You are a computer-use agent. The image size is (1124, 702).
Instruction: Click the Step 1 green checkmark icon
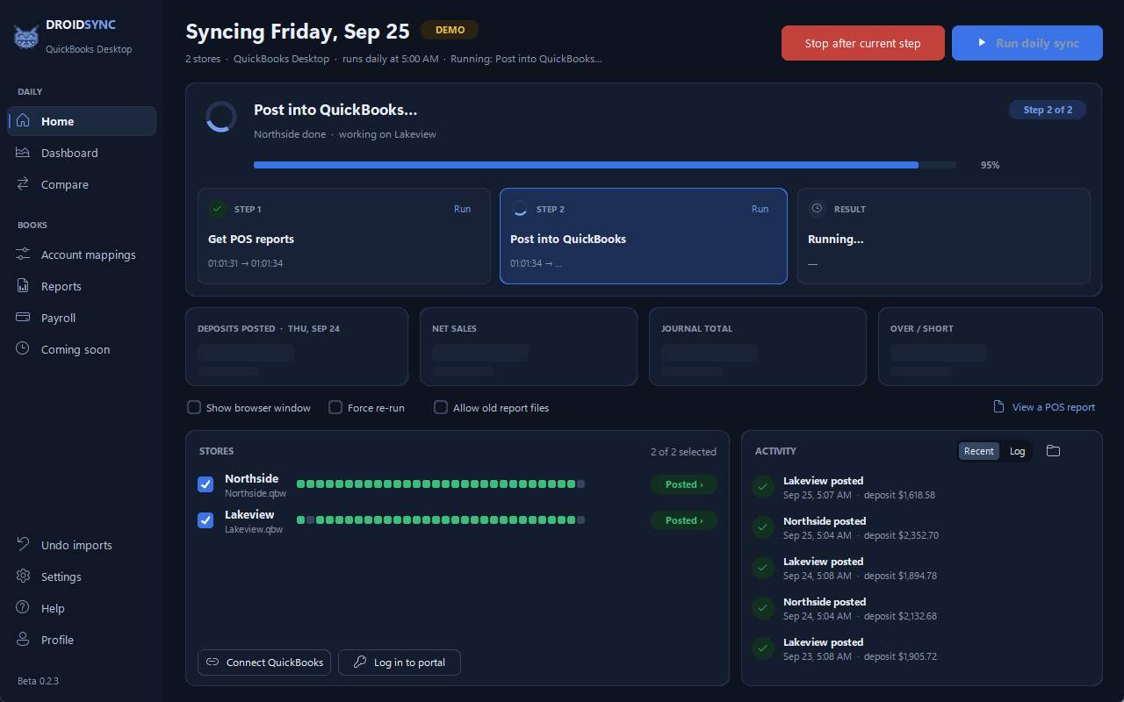(218, 209)
